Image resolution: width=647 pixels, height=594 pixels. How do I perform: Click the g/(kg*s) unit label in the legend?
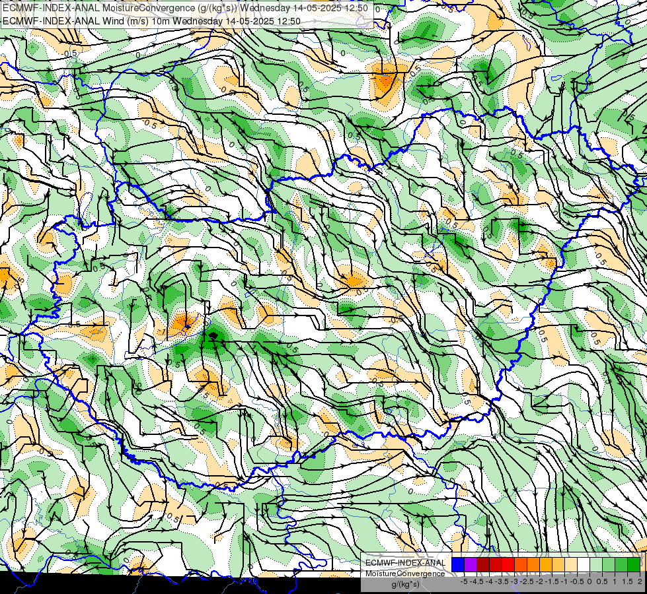point(406,584)
